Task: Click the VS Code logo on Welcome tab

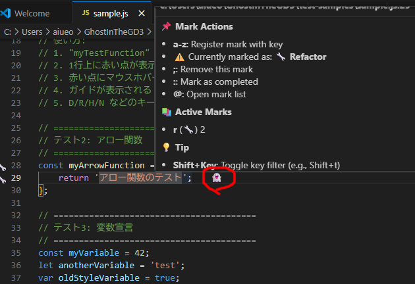Action: [5, 13]
